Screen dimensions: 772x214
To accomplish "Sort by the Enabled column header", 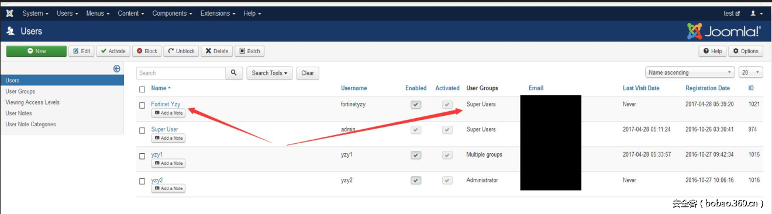I will point(416,88).
